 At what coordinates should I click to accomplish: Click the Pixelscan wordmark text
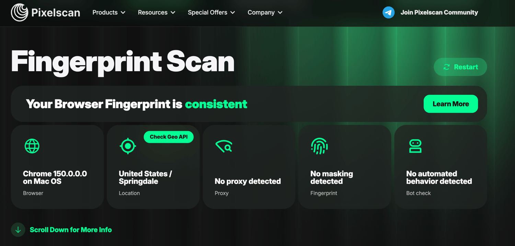click(56, 13)
